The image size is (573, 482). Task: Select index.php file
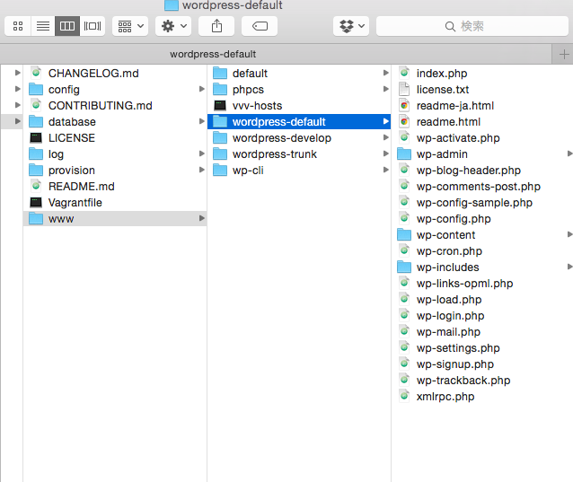pos(482,74)
